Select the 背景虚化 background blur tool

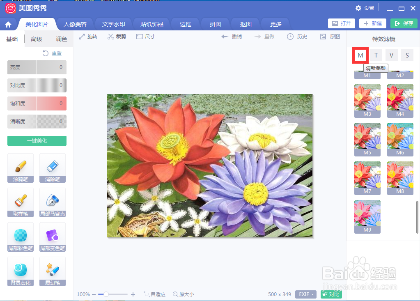(20, 271)
